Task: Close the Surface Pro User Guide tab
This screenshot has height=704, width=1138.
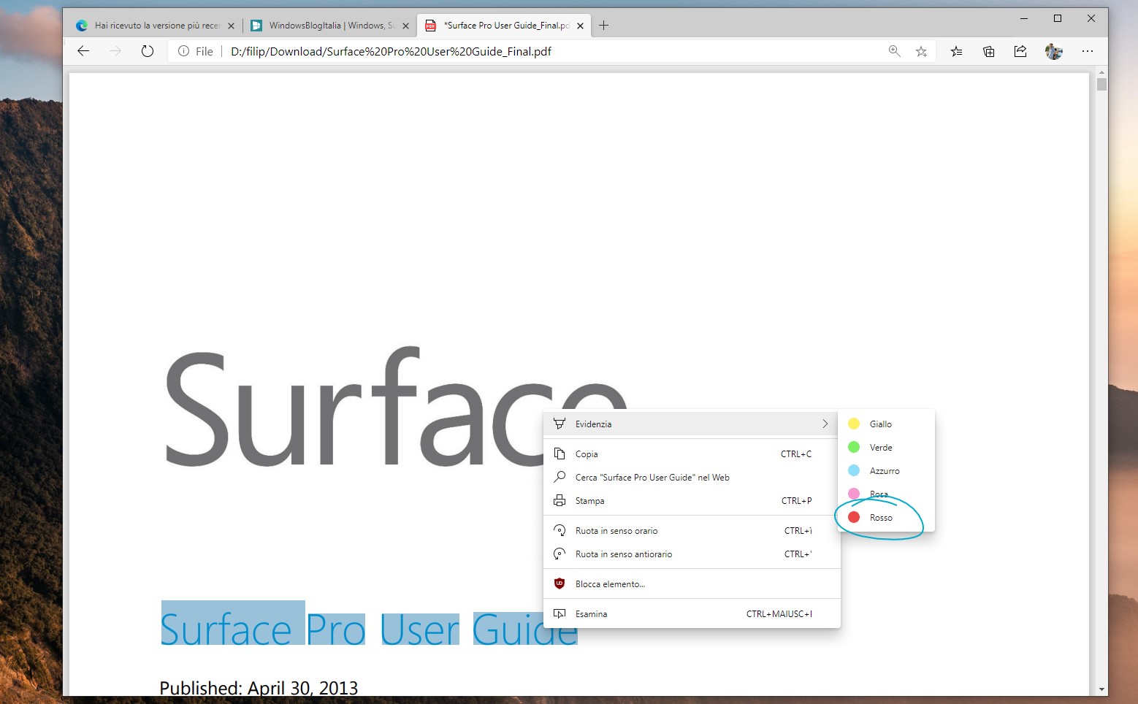Action: pyautogui.click(x=580, y=26)
